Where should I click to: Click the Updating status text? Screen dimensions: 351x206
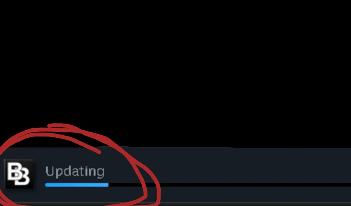pyautogui.click(x=75, y=172)
